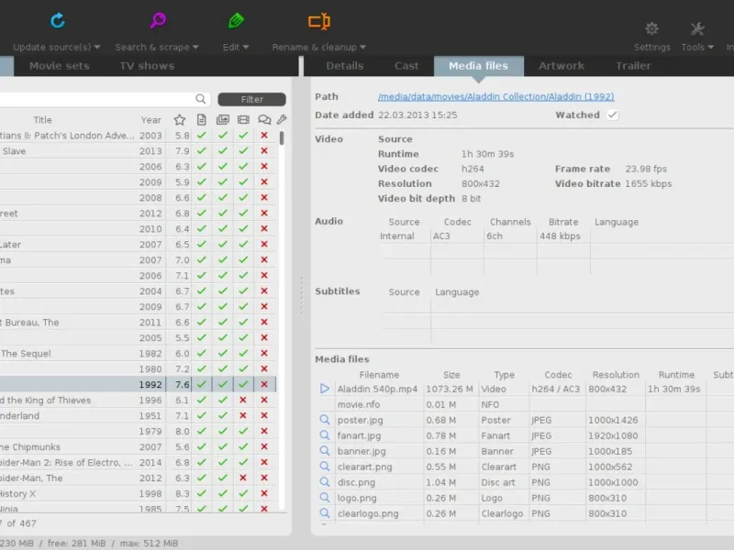This screenshot has width=734, height=550.
Task: Click the blue Update sources refresh icon
Action: [58, 20]
